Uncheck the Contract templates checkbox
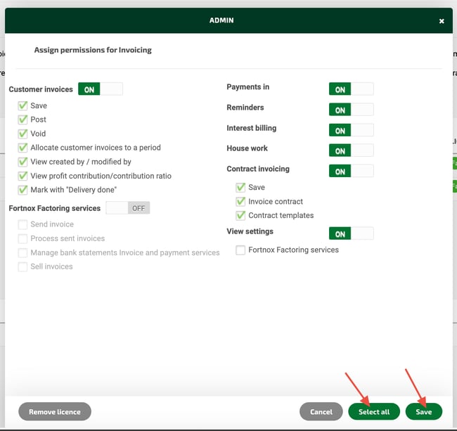The height and width of the screenshot is (431, 457). pyautogui.click(x=241, y=215)
